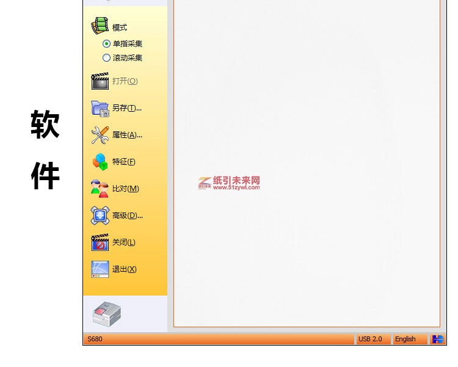Open the 高级(D)... menu entry
Screen dimensions: 458x367
[127, 216]
